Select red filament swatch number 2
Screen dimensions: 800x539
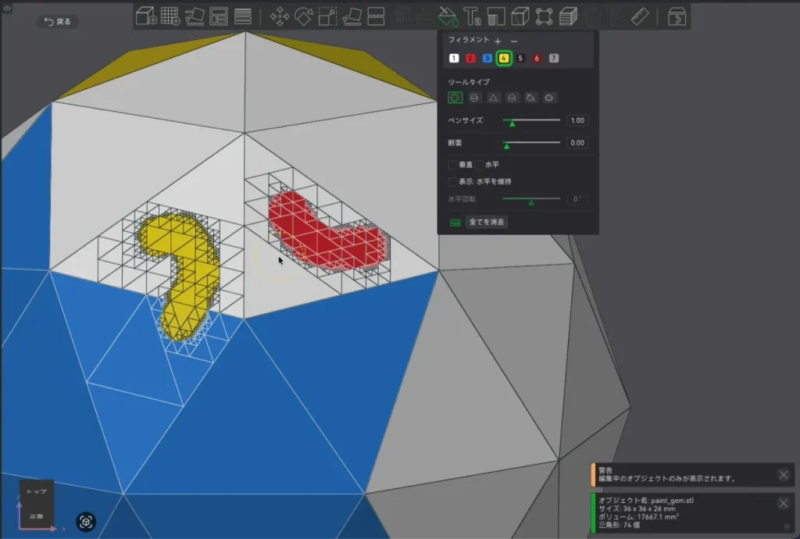pos(470,58)
